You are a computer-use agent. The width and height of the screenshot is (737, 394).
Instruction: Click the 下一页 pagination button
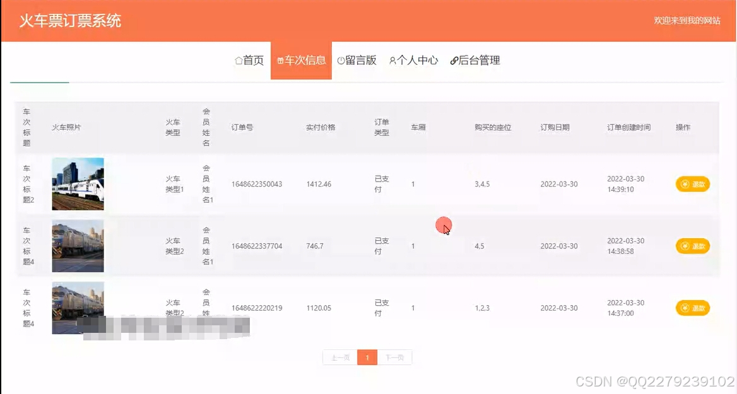pyautogui.click(x=394, y=357)
